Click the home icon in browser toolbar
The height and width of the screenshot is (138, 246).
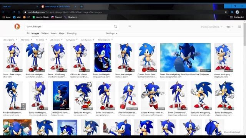coord(19,12)
